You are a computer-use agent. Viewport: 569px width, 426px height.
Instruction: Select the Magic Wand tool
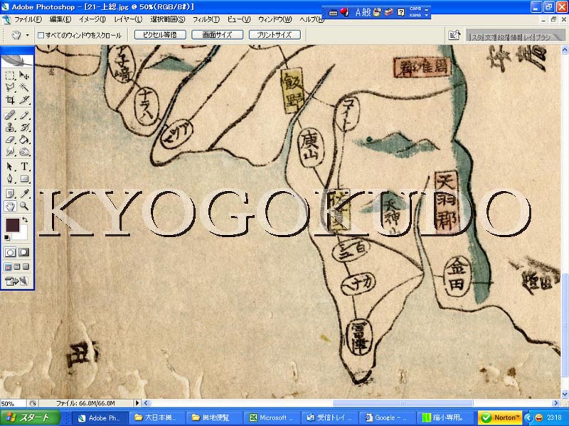24,87
